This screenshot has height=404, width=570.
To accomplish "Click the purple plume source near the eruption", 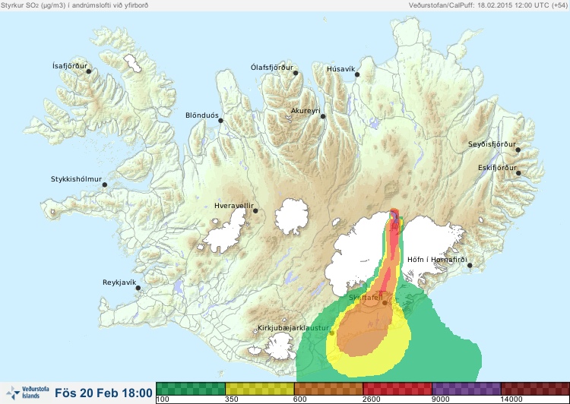I will (x=395, y=217).
